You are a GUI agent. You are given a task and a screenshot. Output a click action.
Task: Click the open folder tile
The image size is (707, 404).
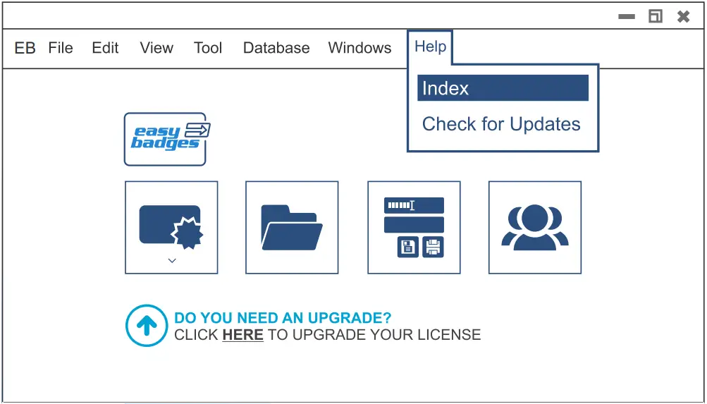click(x=292, y=227)
